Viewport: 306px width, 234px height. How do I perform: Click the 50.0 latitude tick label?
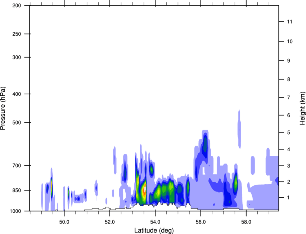tap(64, 222)
